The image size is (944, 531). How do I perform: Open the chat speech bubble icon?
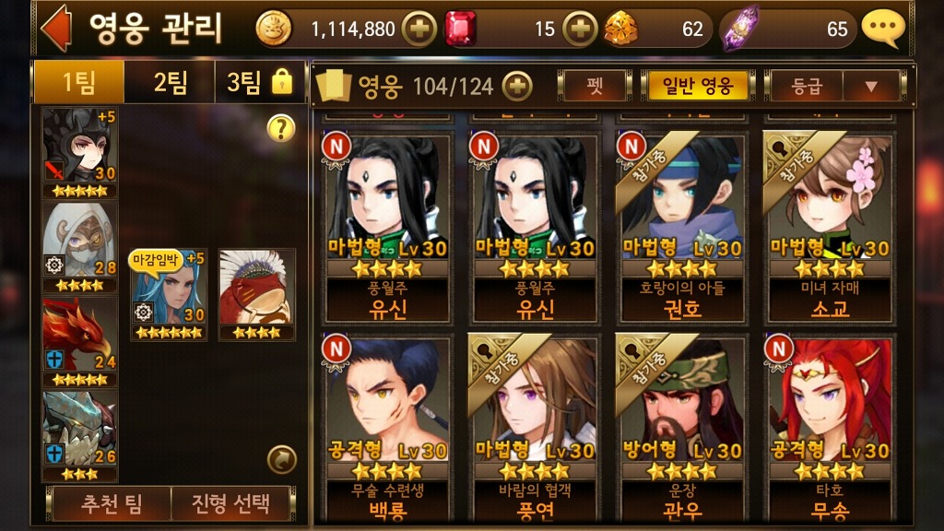coord(883,29)
